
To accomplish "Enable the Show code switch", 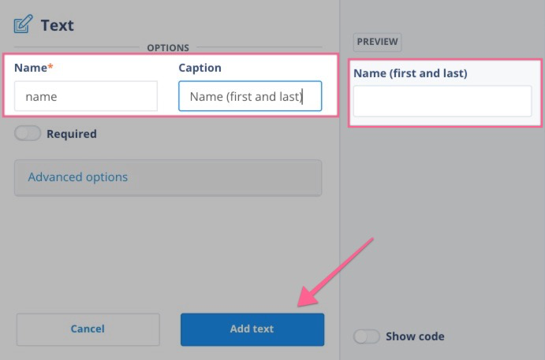I will click(x=366, y=336).
